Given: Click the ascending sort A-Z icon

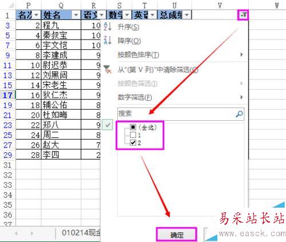Looking at the screenshot, I should point(108,26).
